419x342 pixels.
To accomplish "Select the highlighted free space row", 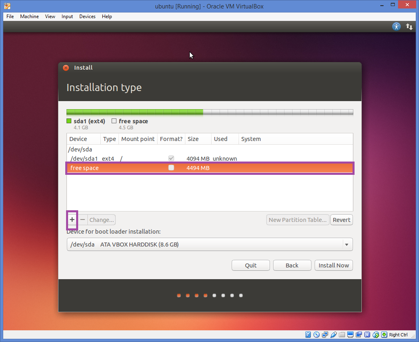I will point(210,168).
